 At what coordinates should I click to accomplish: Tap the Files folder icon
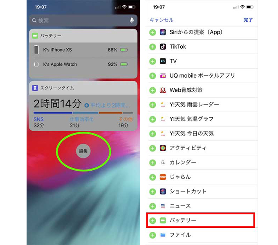pos(163,235)
